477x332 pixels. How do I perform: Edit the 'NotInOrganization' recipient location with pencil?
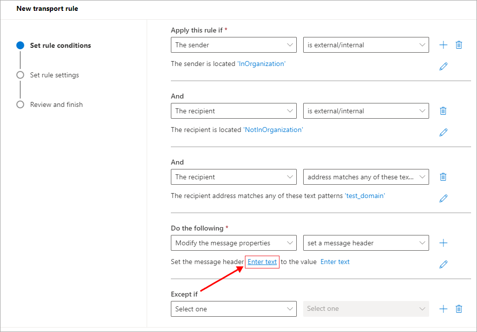(x=443, y=133)
